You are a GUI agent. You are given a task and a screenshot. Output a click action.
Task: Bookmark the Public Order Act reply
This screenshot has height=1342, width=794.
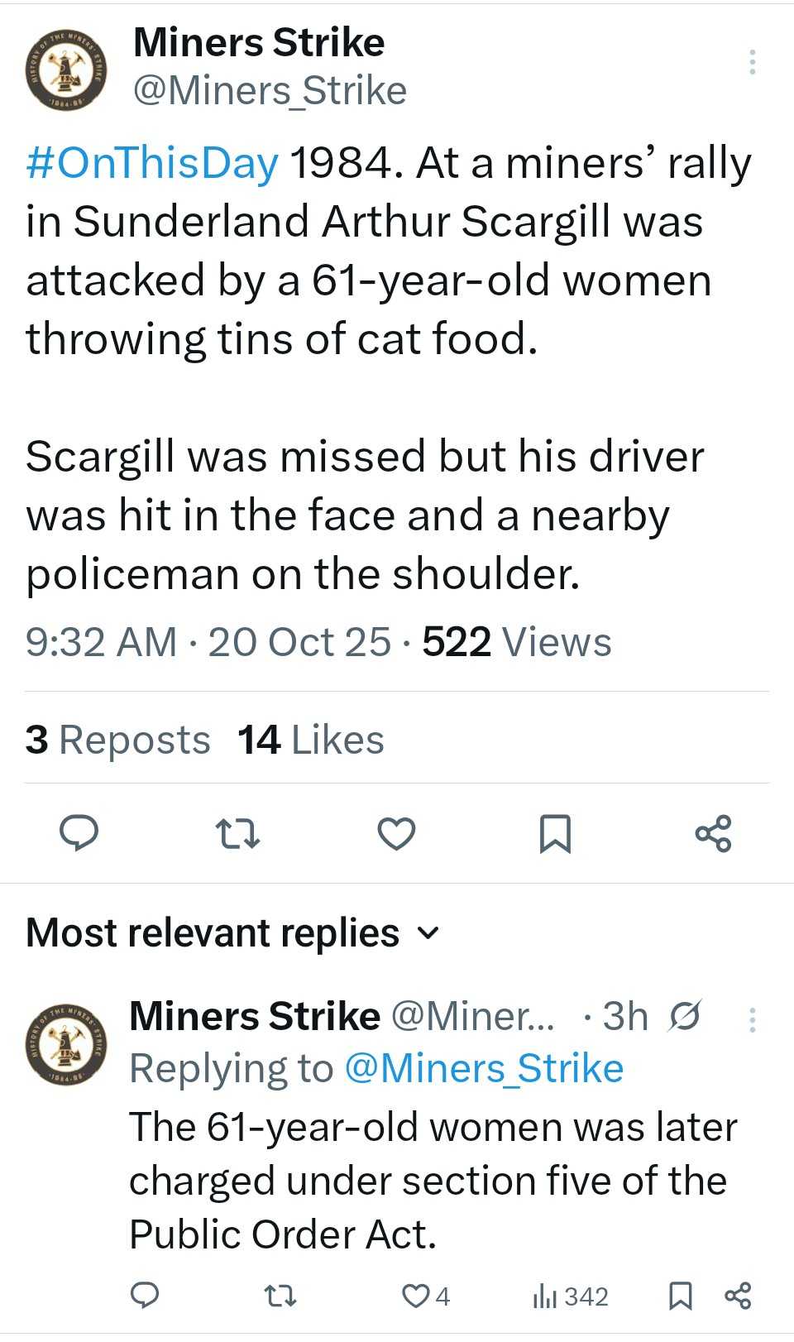click(680, 1295)
